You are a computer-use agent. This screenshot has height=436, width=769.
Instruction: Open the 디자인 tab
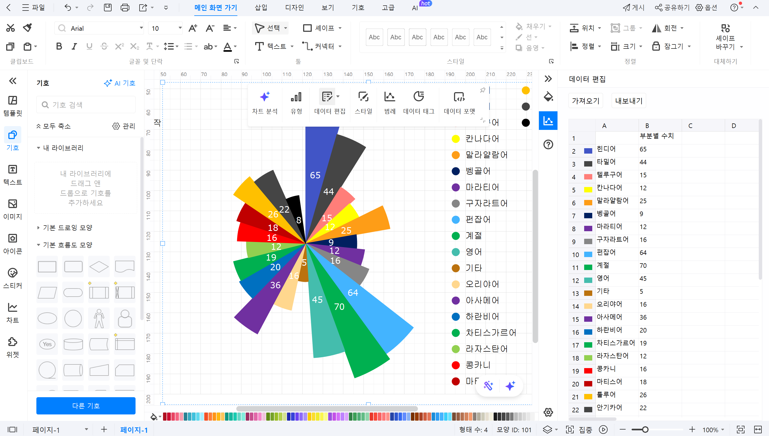click(x=294, y=8)
